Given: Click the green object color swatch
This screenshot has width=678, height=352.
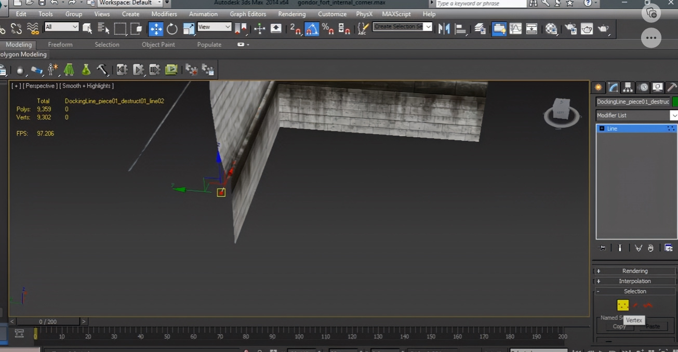Looking at the screenshot, I should pyautogui.click(x=675, y=102).
